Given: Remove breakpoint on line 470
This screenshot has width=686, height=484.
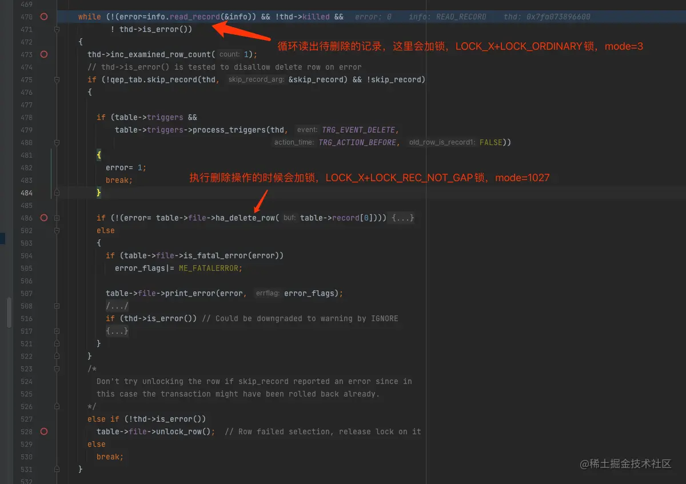Looking at the screenshot, I should click(x=44, y=17).
